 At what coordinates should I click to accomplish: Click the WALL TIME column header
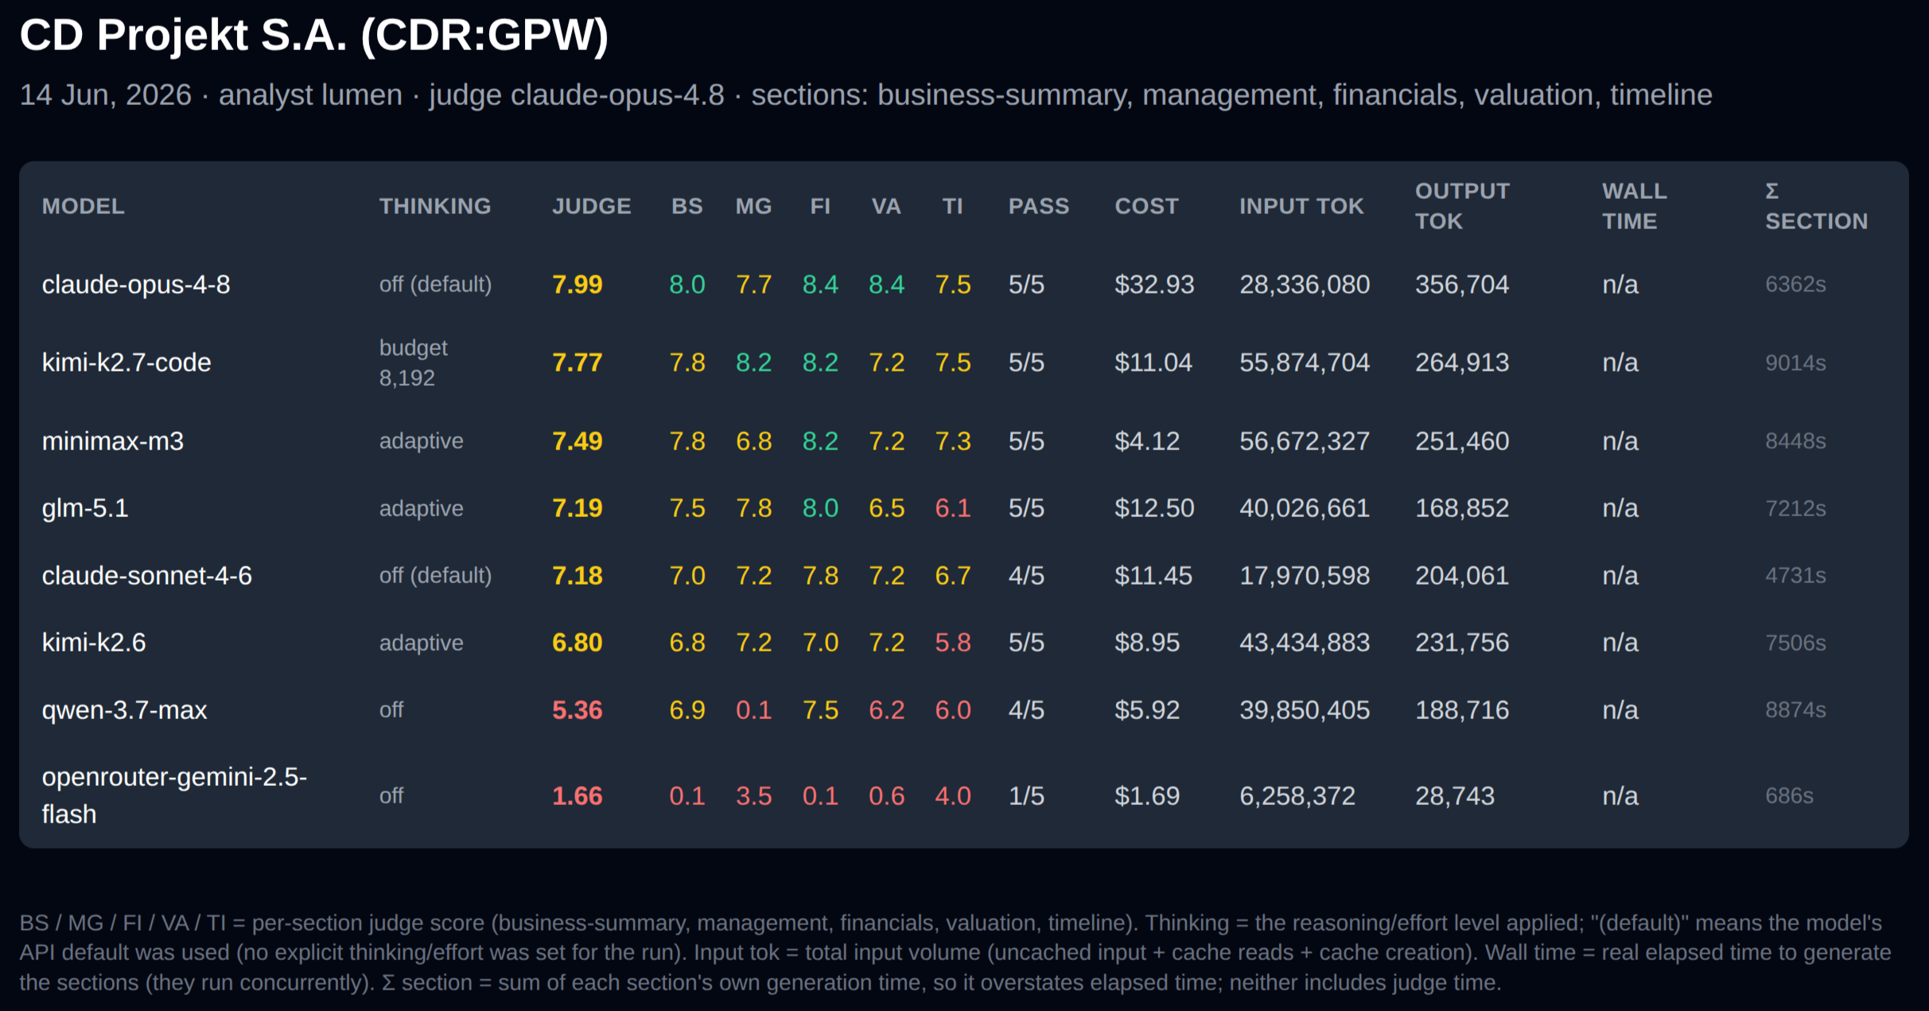1634,206
